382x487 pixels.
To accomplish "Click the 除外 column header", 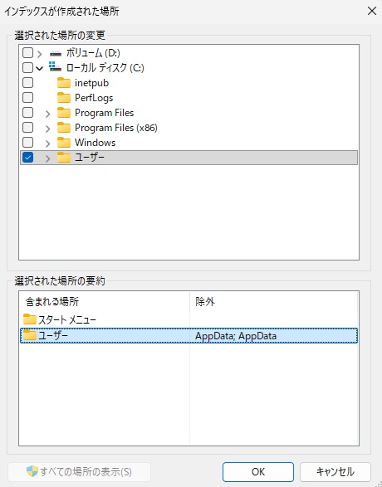I will 274,302.
